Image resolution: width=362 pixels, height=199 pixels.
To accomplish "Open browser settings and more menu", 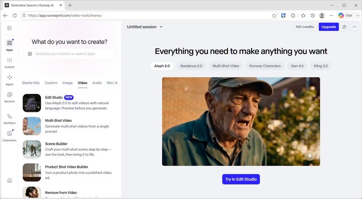I will pyautogui.click(x=331, y=15).
